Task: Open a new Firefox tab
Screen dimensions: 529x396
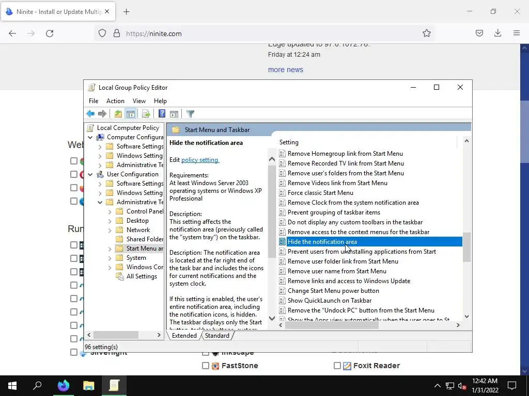Action: tap(126, 12)
